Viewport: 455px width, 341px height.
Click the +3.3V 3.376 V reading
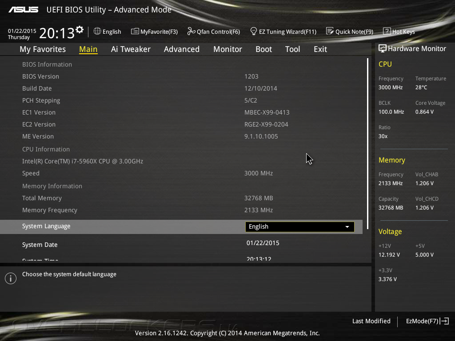click(387, 279)
